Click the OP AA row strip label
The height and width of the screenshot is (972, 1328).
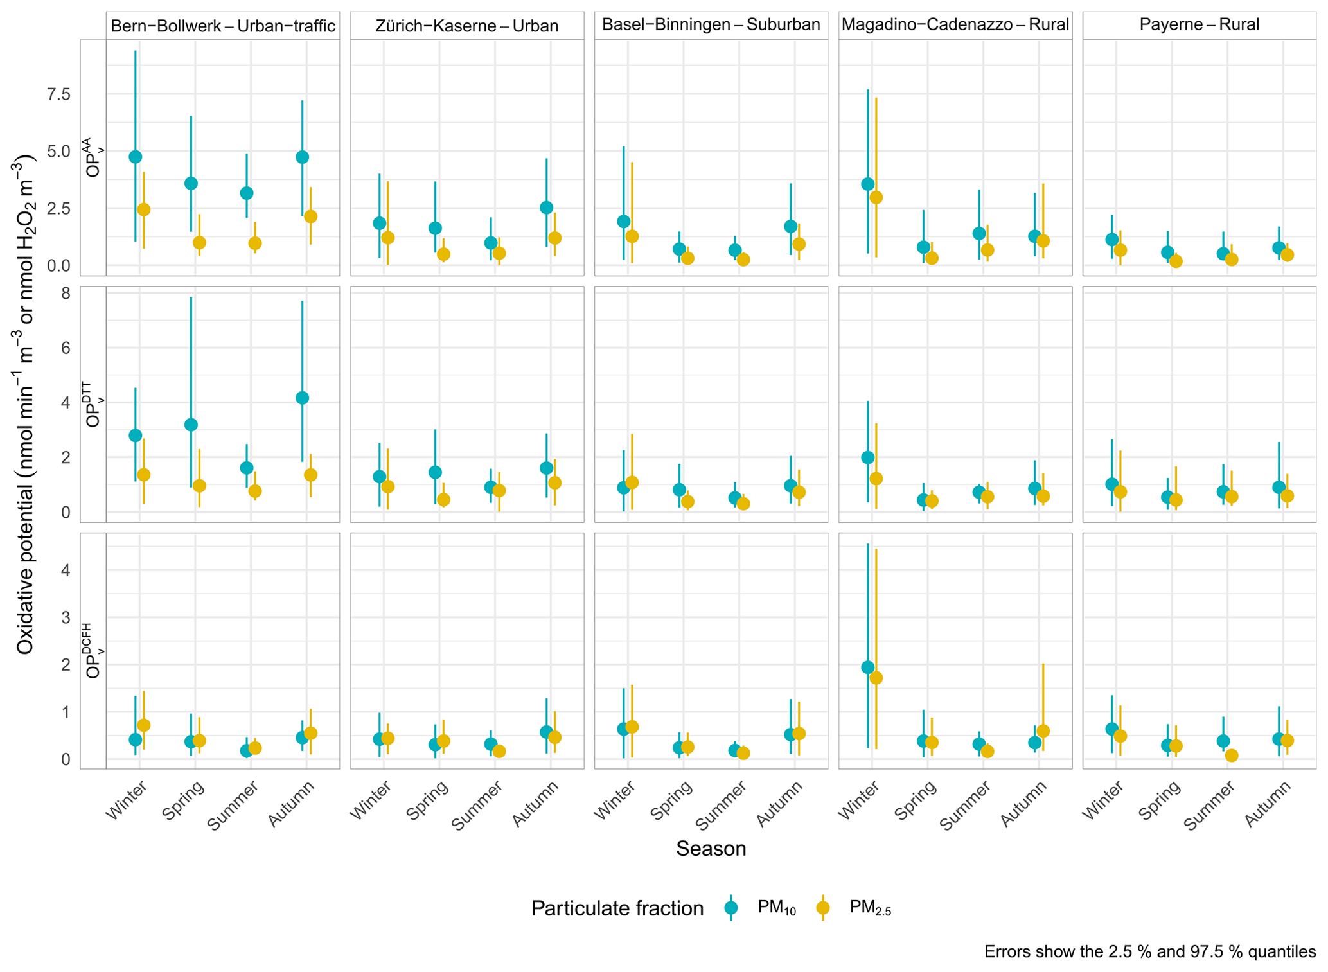pos(93,157)
